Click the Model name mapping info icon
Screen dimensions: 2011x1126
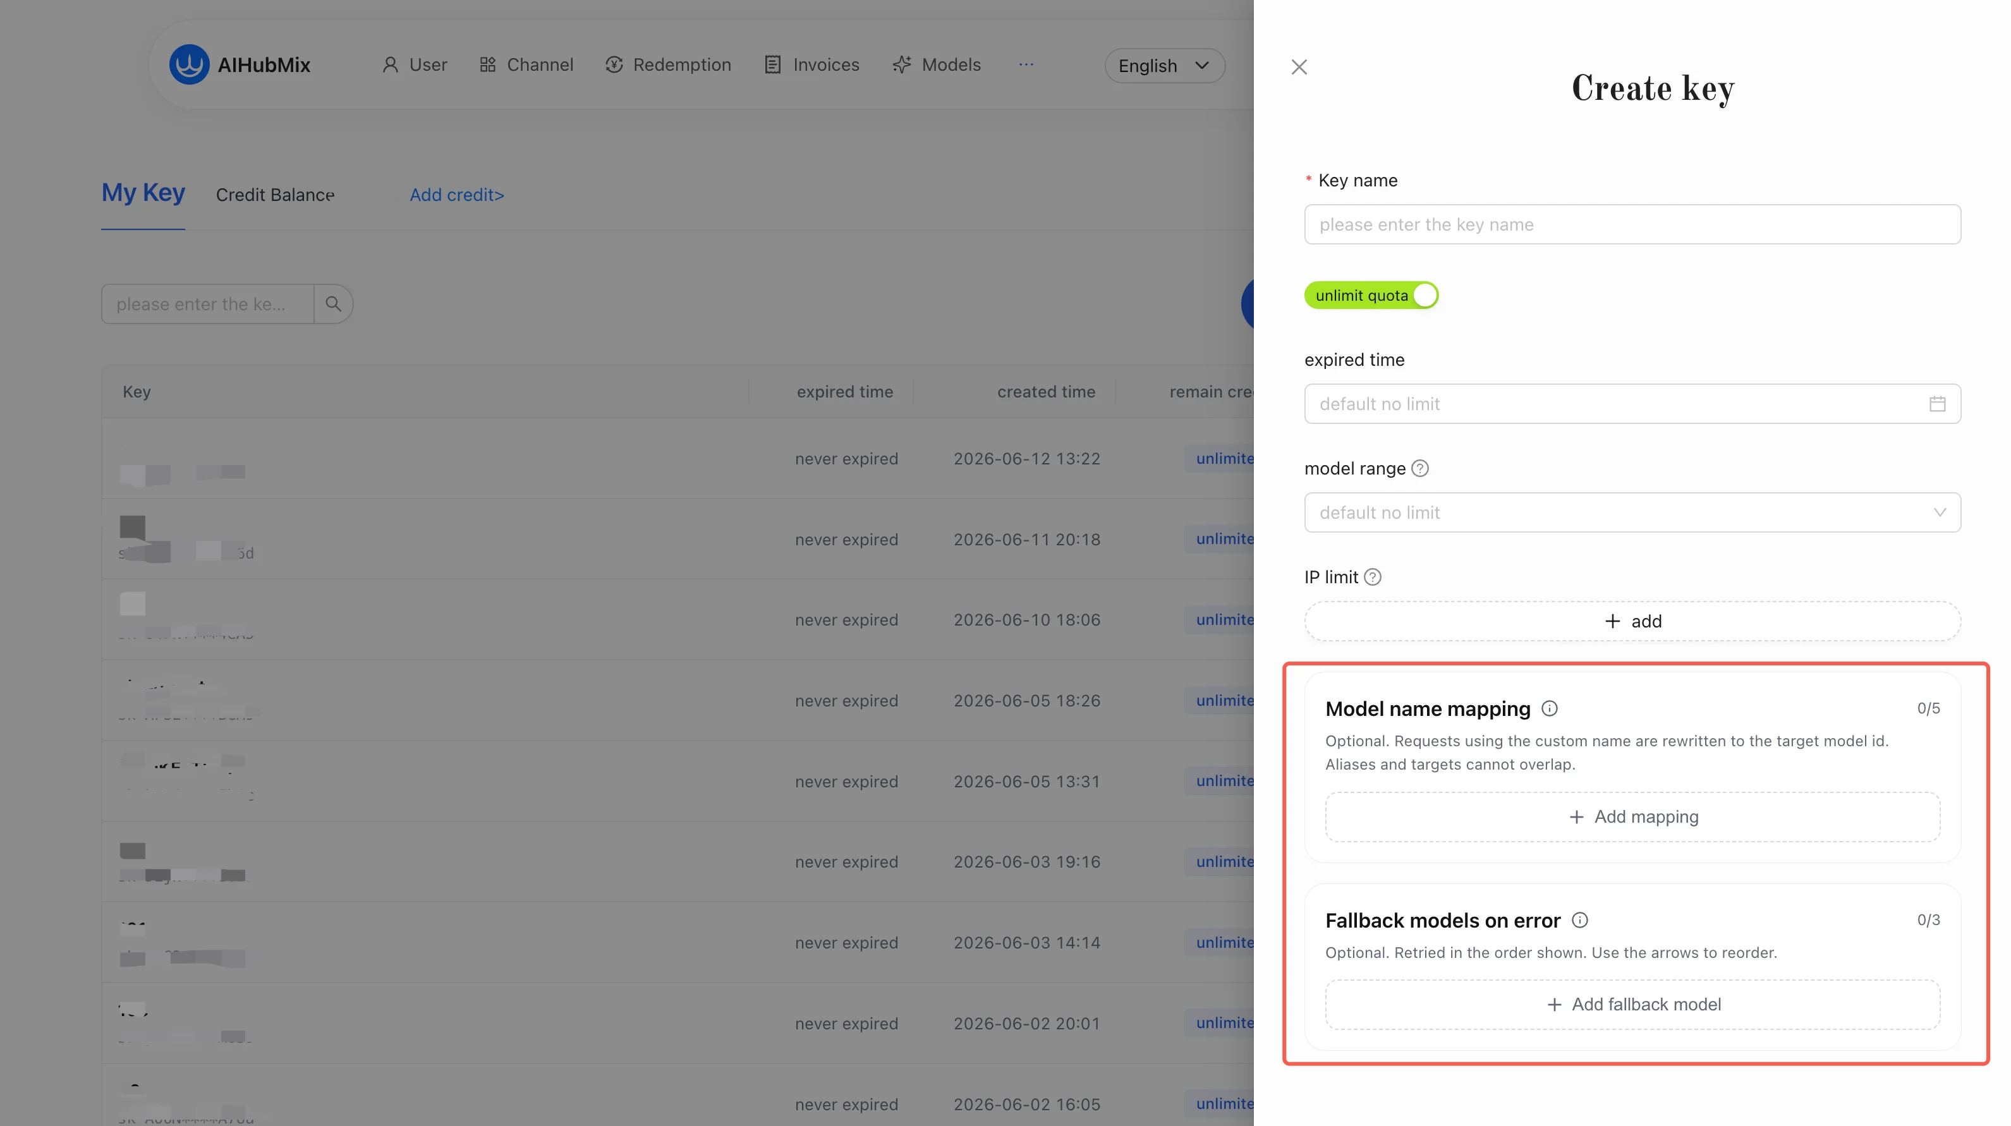[x=1550, y=708]
